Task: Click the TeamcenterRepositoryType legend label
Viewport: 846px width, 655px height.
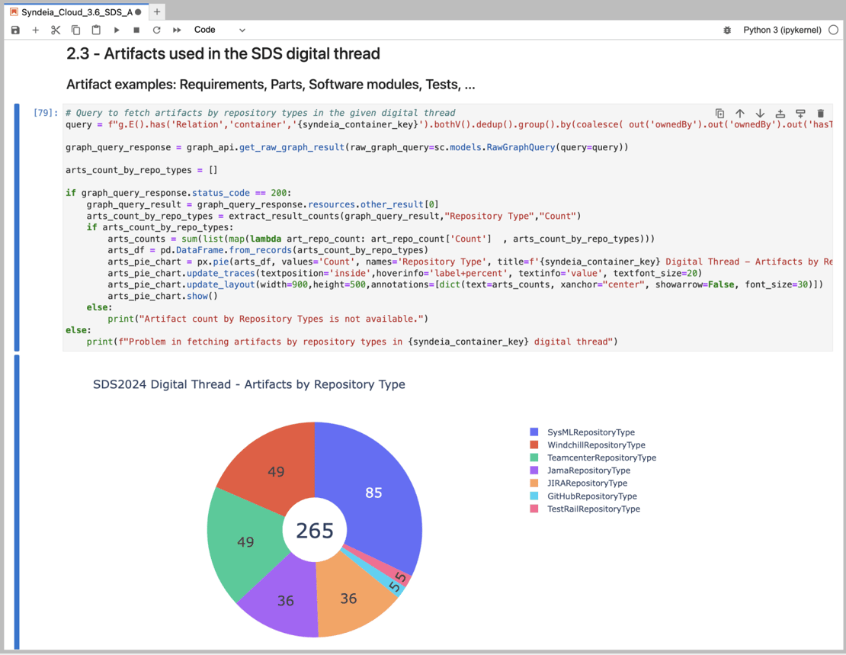Action: tap(601, 458)
